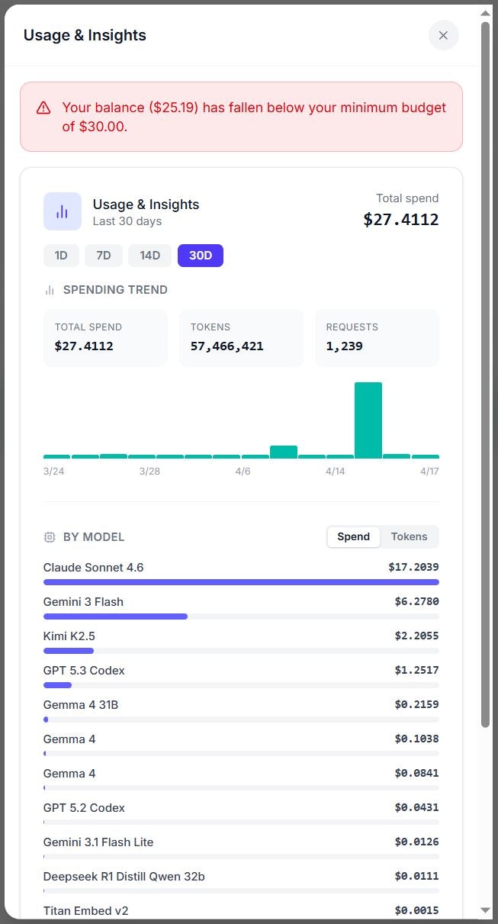Click the chip icon next to By Model
The height and width of the screenshot is (924, 498).
click(50, 537)
